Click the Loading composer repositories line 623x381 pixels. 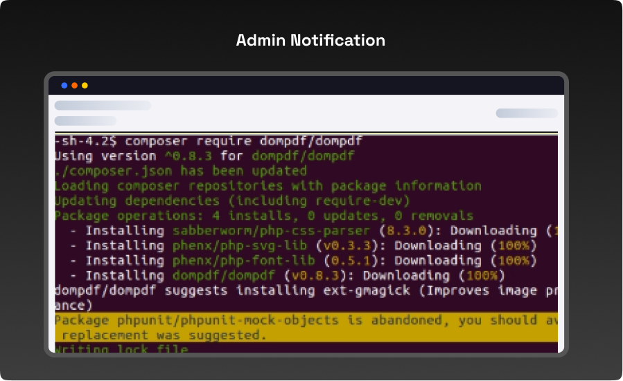coord(267,186)
